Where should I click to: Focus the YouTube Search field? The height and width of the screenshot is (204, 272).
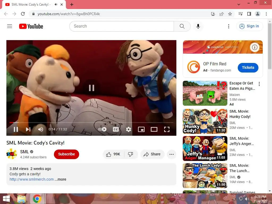pyautogui.click(x=122, y=26)
